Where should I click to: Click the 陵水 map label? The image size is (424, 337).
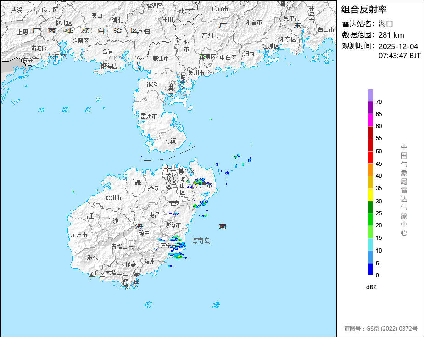150,261
